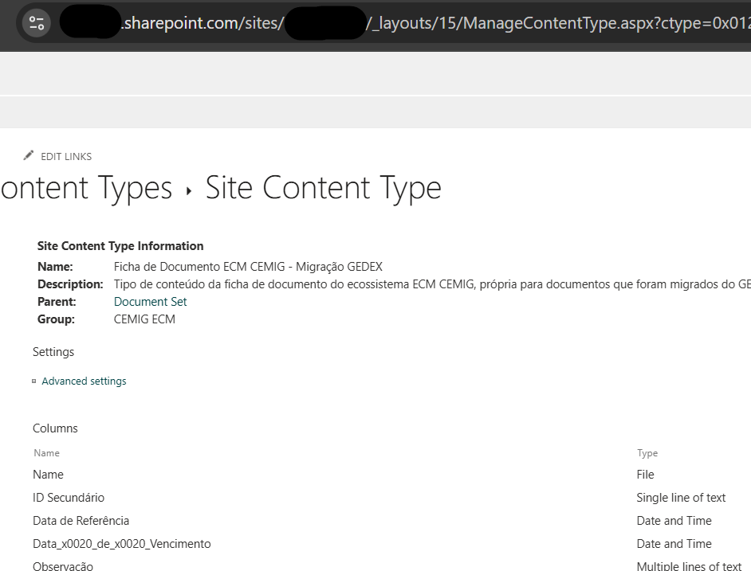Go to Content Types breadcrumb
The height and width of the screenshot is (571, 751).
tap(86, 188)
